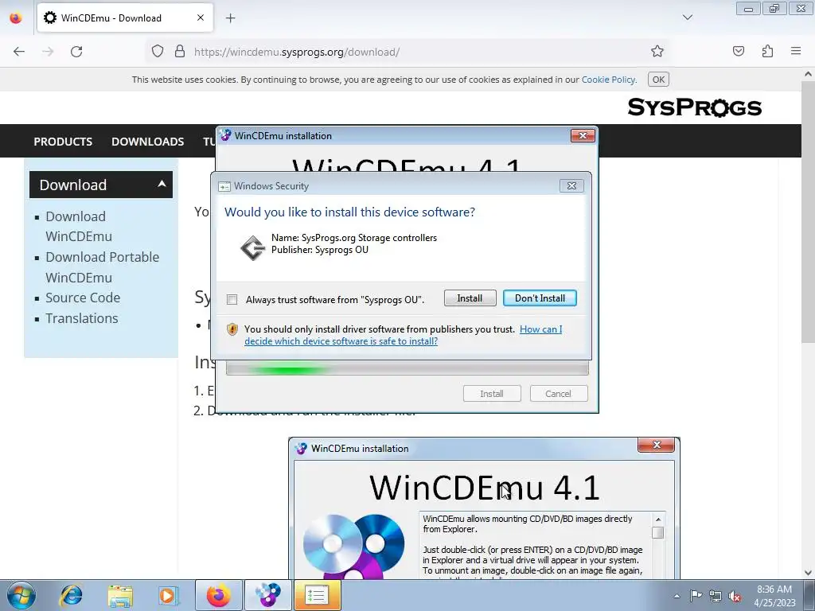Image resolution: width=815 pixels, height=611 pixels.
Task: Open the network tray icon
Action: pyautogui.click(x=716, y=596)
